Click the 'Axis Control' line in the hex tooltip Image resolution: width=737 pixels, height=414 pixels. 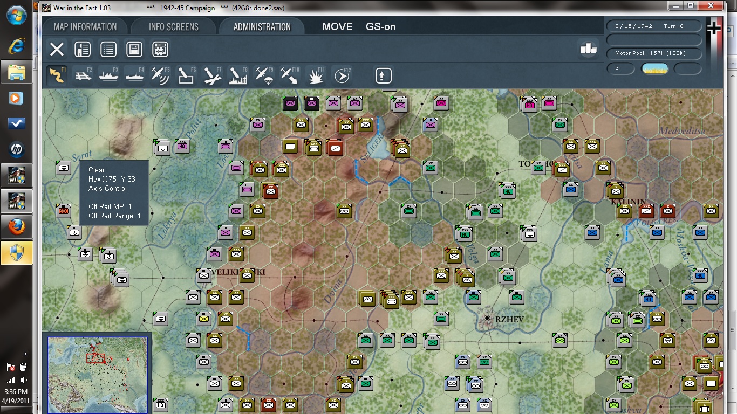(x=108, y=189)
